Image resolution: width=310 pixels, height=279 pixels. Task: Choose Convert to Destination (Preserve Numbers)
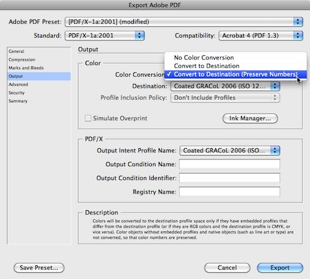click(236, 74)
